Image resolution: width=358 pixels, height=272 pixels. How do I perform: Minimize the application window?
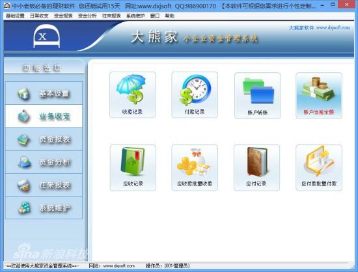[322, 5]
